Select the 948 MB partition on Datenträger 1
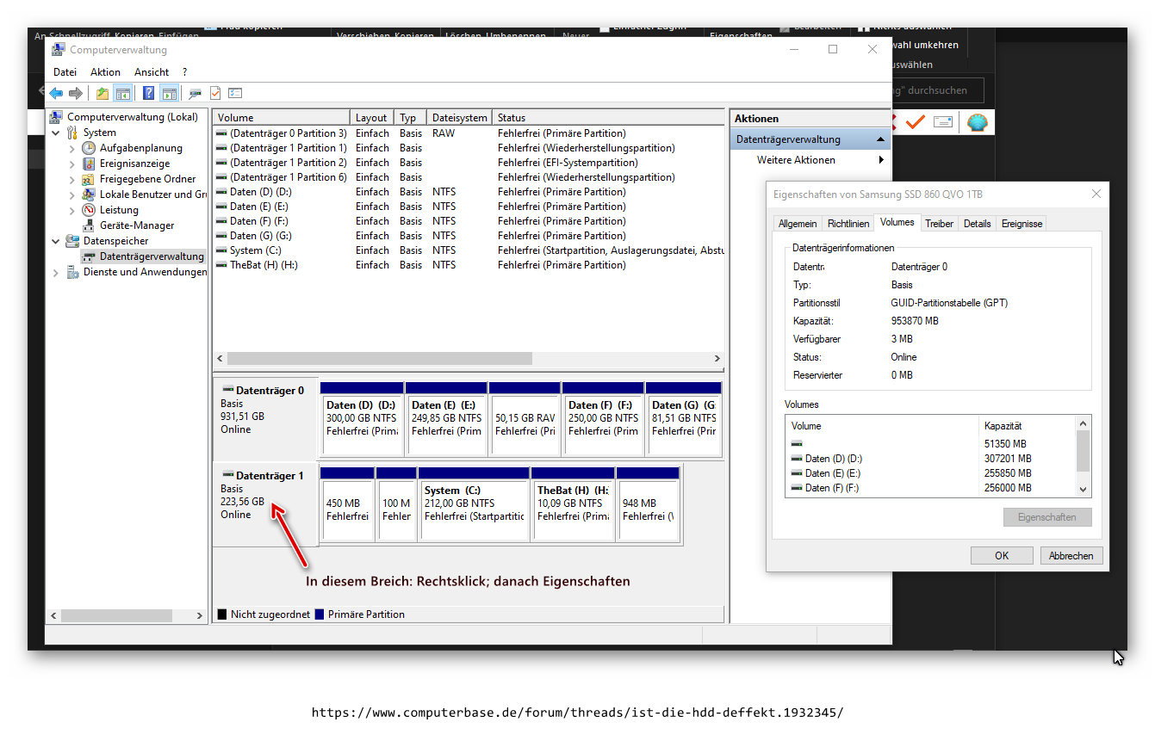Image resolution: width=1155 pixels, height=747 pixels. [649, 504]
